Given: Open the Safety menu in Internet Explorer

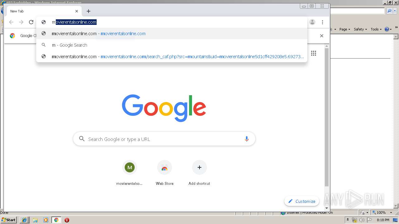Looking at the screenshot, I should [x=360, y=29].
